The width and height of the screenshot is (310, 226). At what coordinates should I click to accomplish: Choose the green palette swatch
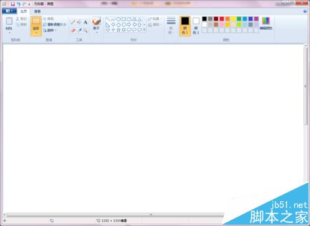coord(239,19)
